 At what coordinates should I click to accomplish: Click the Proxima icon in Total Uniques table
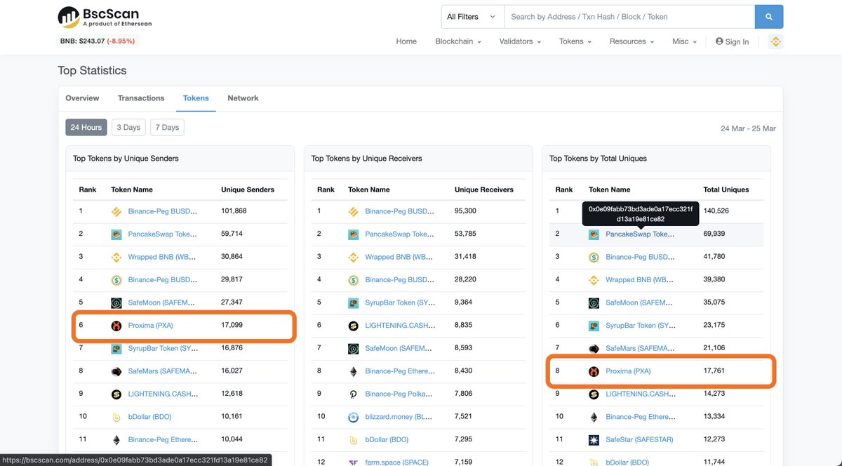594,371
